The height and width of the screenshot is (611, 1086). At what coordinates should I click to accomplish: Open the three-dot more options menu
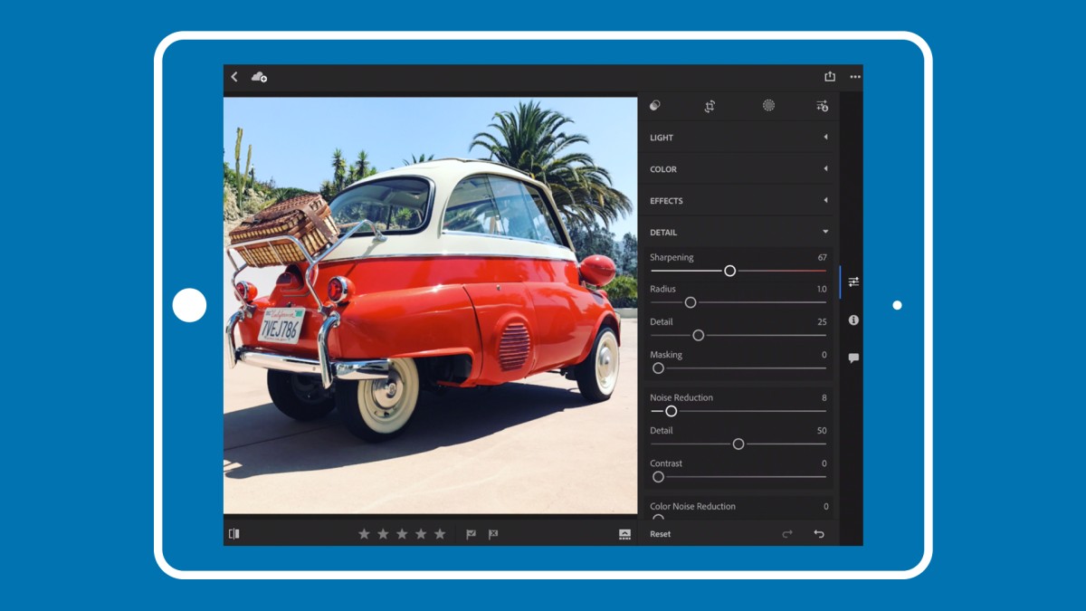[855, 77]
